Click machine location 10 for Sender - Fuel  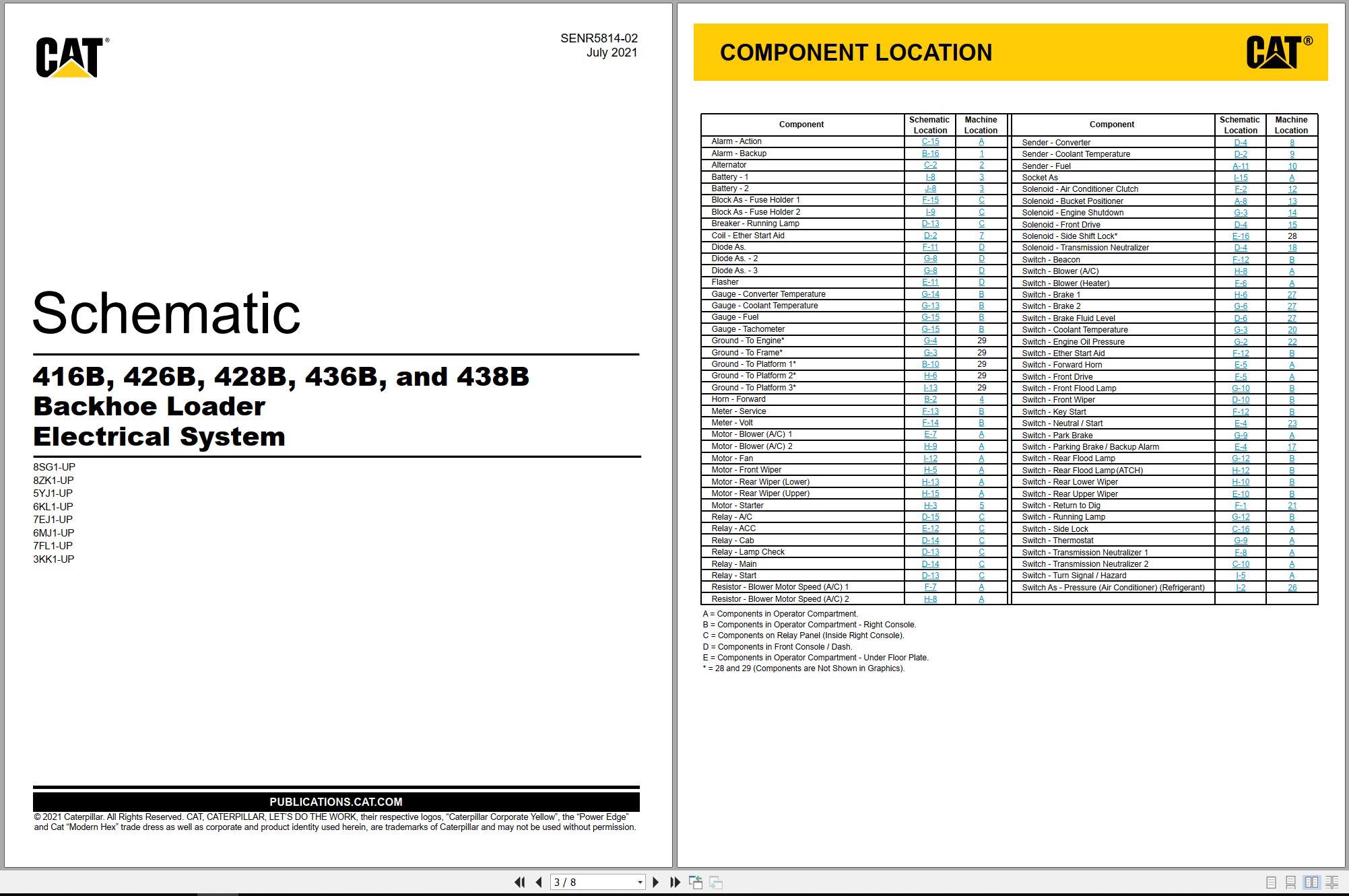[1292, 166]
